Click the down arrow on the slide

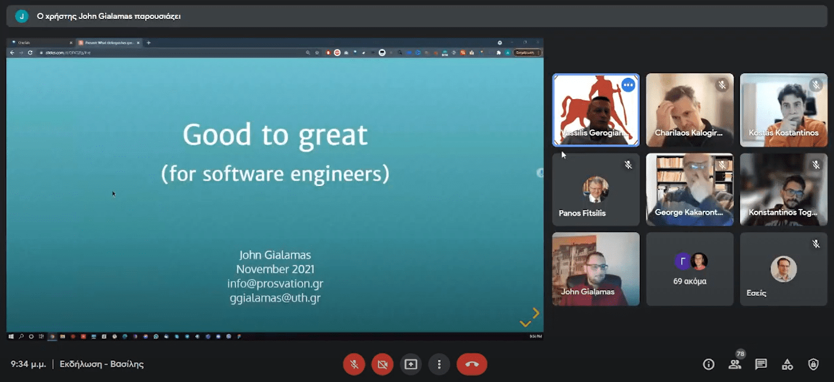[x=525, y=324]
